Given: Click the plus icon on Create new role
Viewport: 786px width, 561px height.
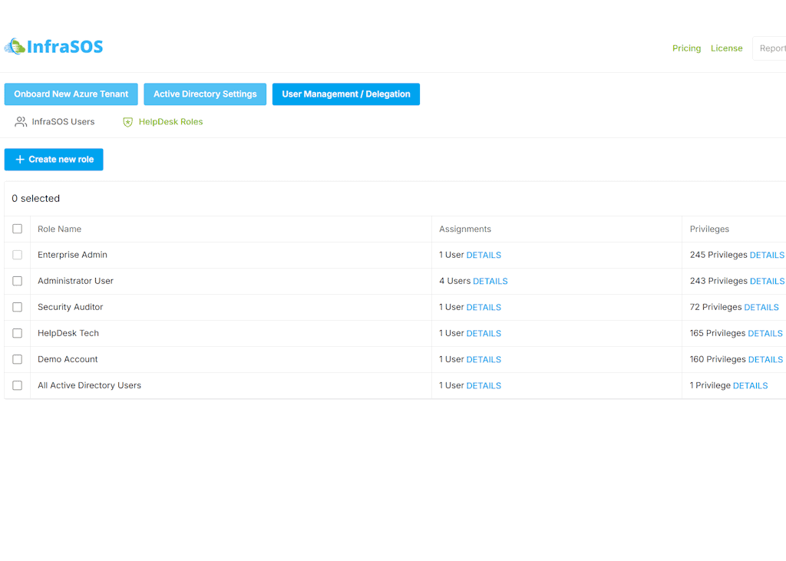Looking at the screenshot, I should [20, 160].
